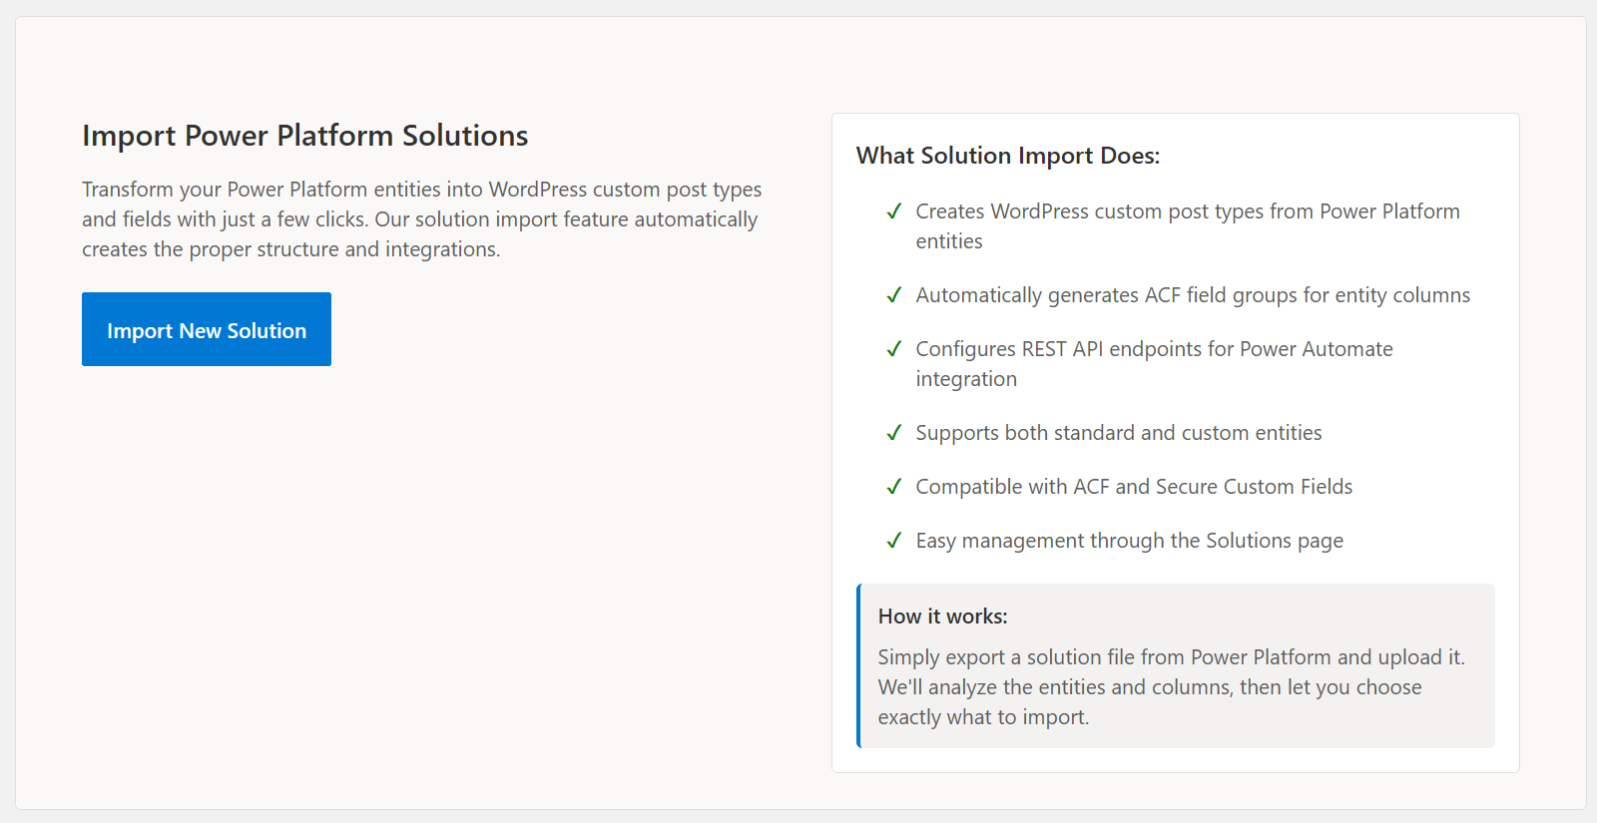
Task: Click the 'What Solution Import Does:' heading
Action: pos(1007,156)
